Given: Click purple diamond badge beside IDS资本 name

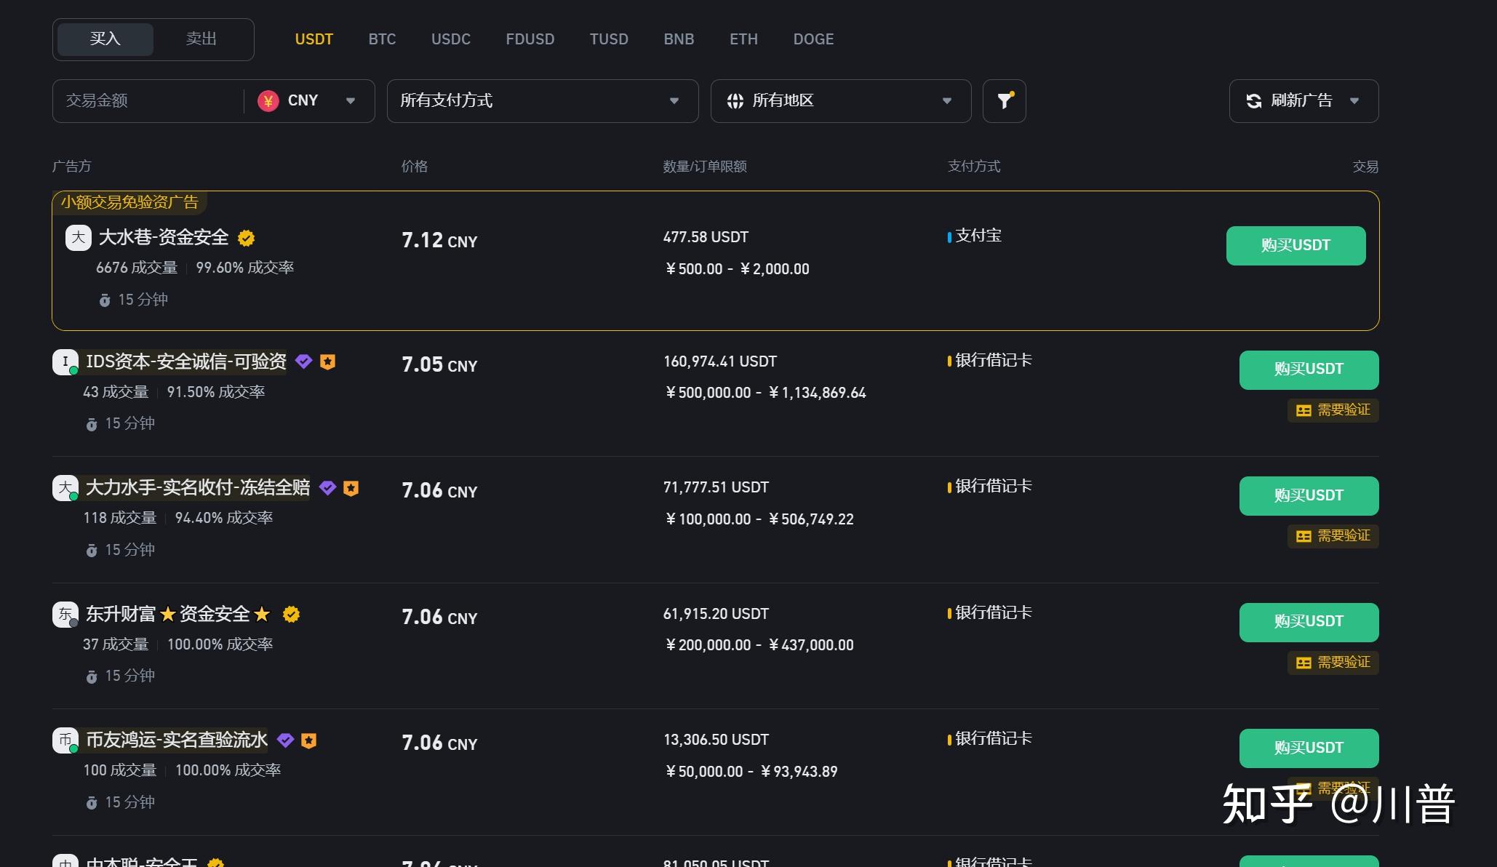Looking at the screenshot, I should 304,361.
